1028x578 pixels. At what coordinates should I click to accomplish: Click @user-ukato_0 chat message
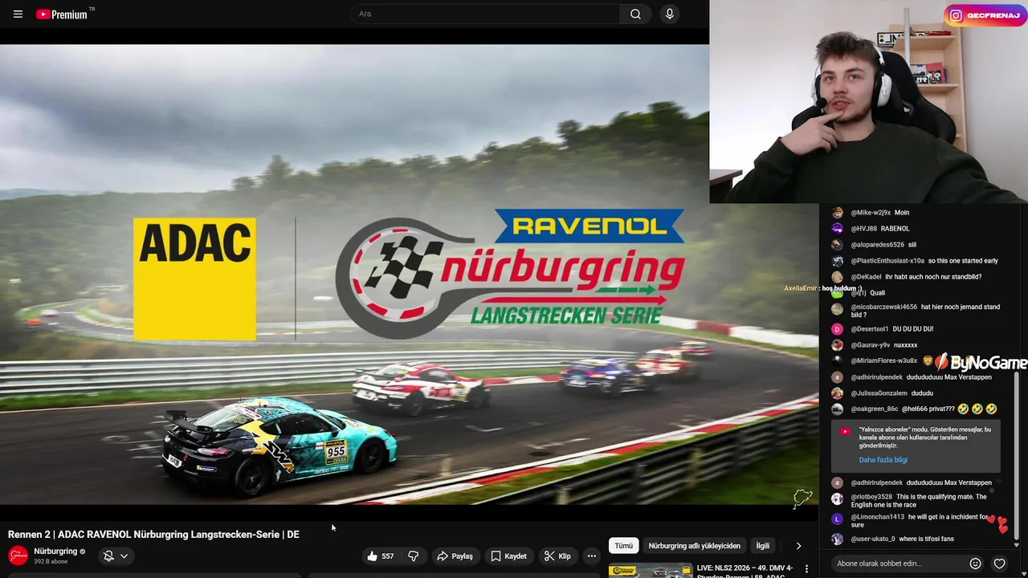pos(926,539)
